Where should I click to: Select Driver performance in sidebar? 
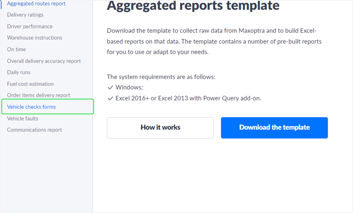[30, 26]
